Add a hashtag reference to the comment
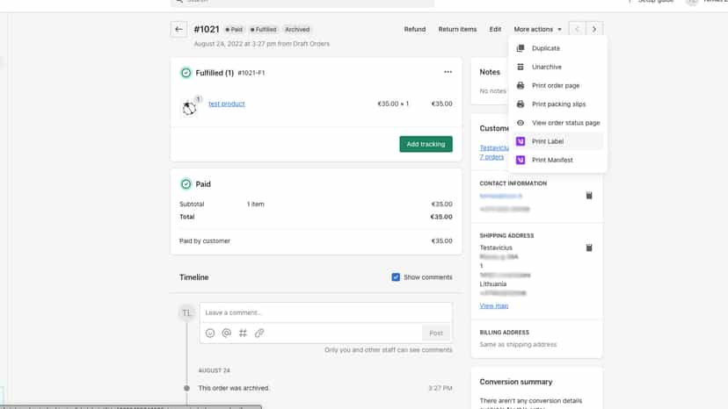Image resolution: width=728 pixels, height=409 pixels. [243, 333]
